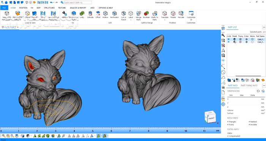Expand the Label dropdown in ribbon
This screenshot has width=266, height=141.
tap(131, 20)
